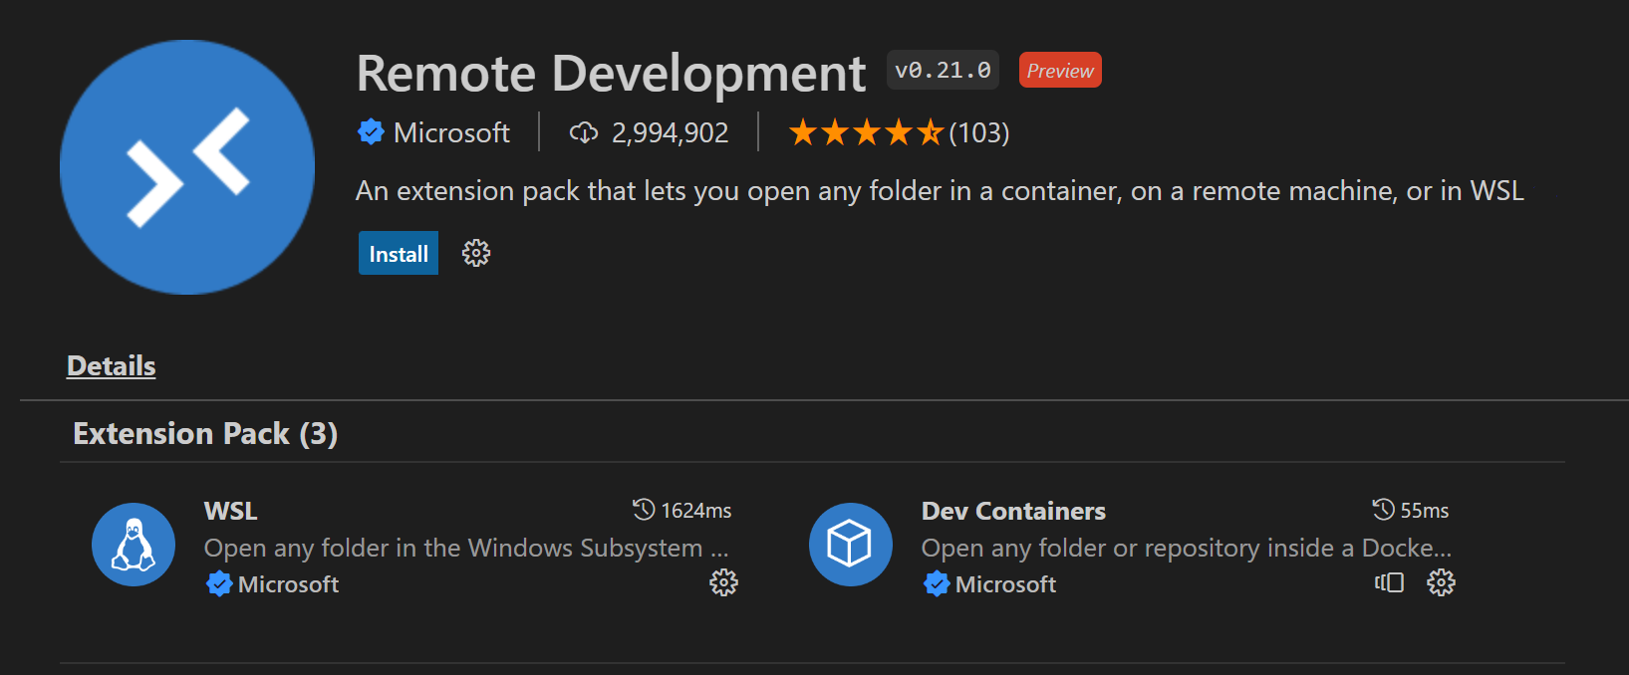Click Microsoft publisher under Dev Containers
The height and width of the screenshot is (675, 1629).
(1005, 584)
